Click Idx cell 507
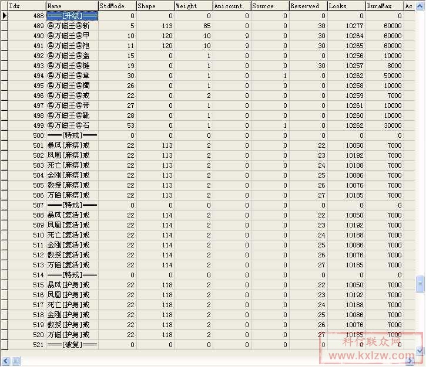 pos(27,205)
